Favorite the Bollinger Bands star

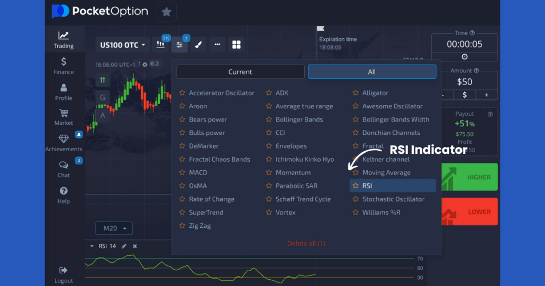pos(269,119)
